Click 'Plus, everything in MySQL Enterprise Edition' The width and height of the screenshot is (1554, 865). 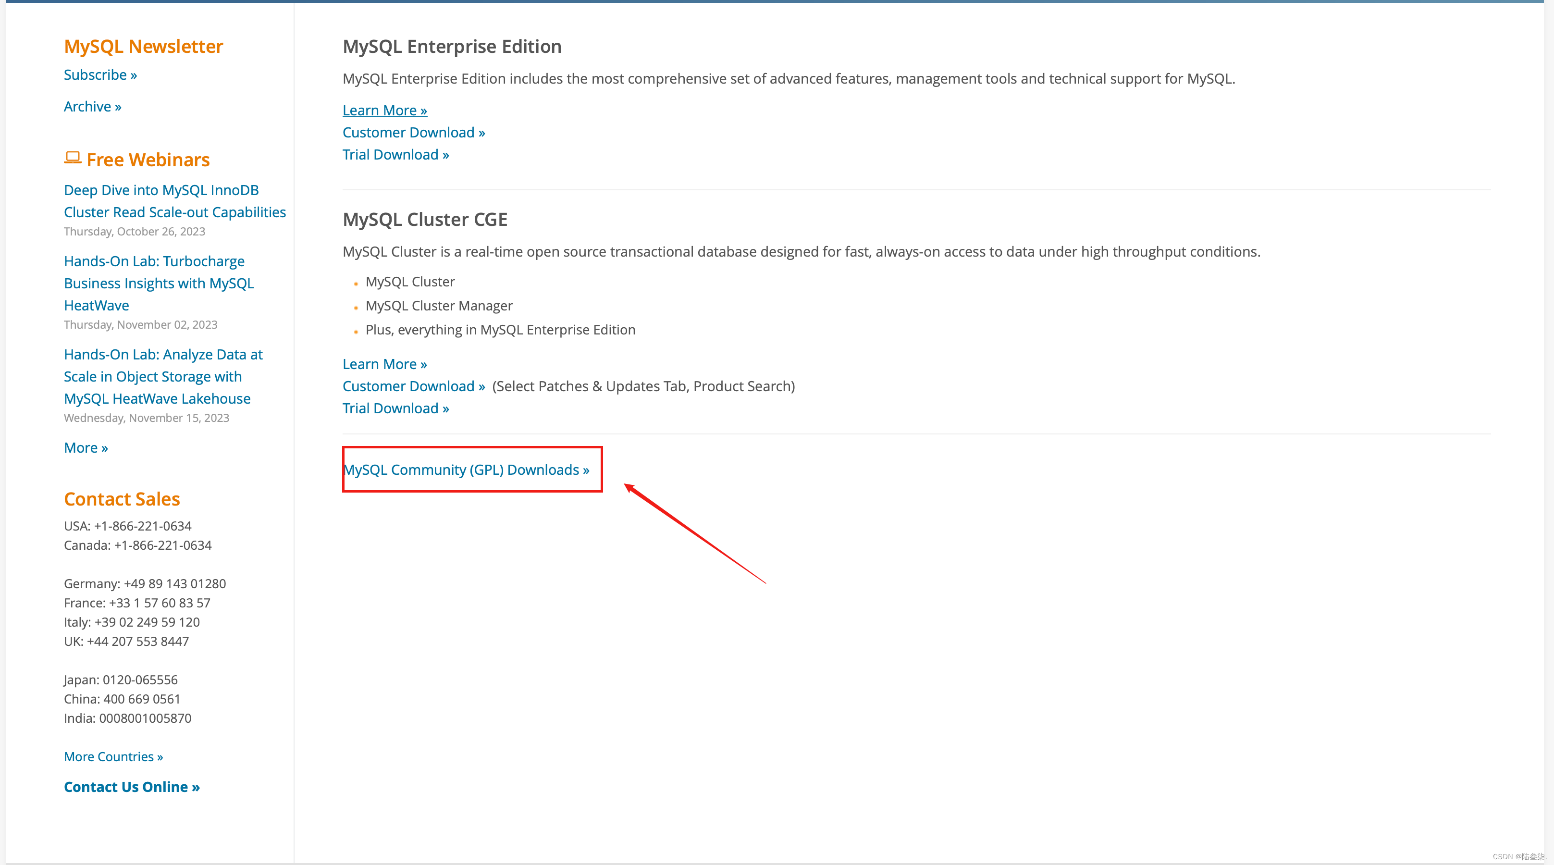(500, 330)
